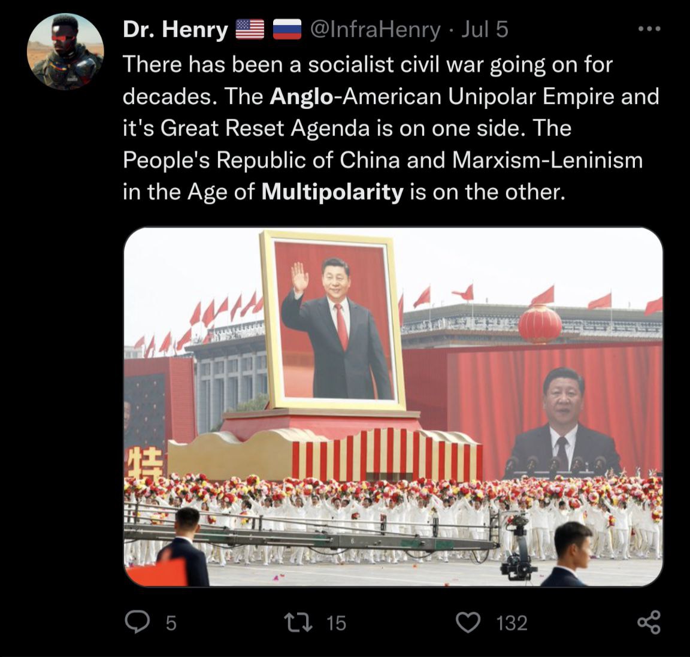The width and height of the screenshot is (690, 657).
Task: Click the bold word Anglo
Action: (301, 97)
